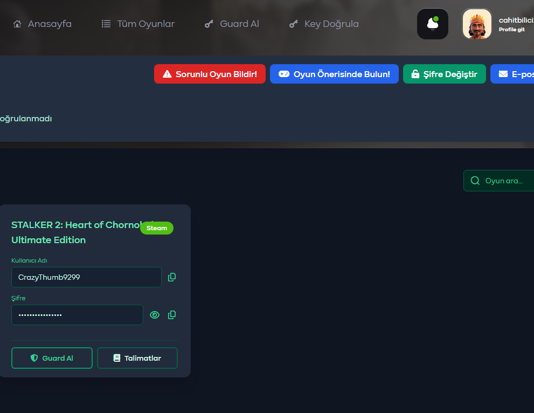Image resolution: width=534 pixels, height=413 pixels.
Task: Go to Anasayfa home page
Action: (42, 24)
